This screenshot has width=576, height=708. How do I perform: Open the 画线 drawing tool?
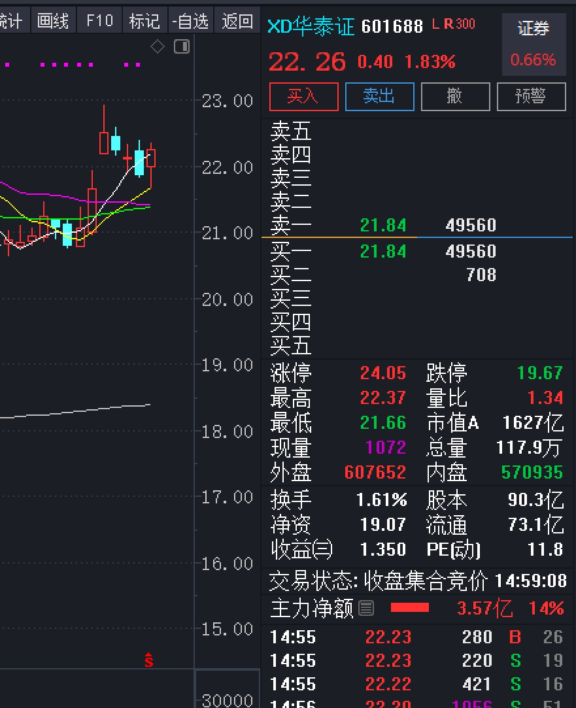click(53, 21)
